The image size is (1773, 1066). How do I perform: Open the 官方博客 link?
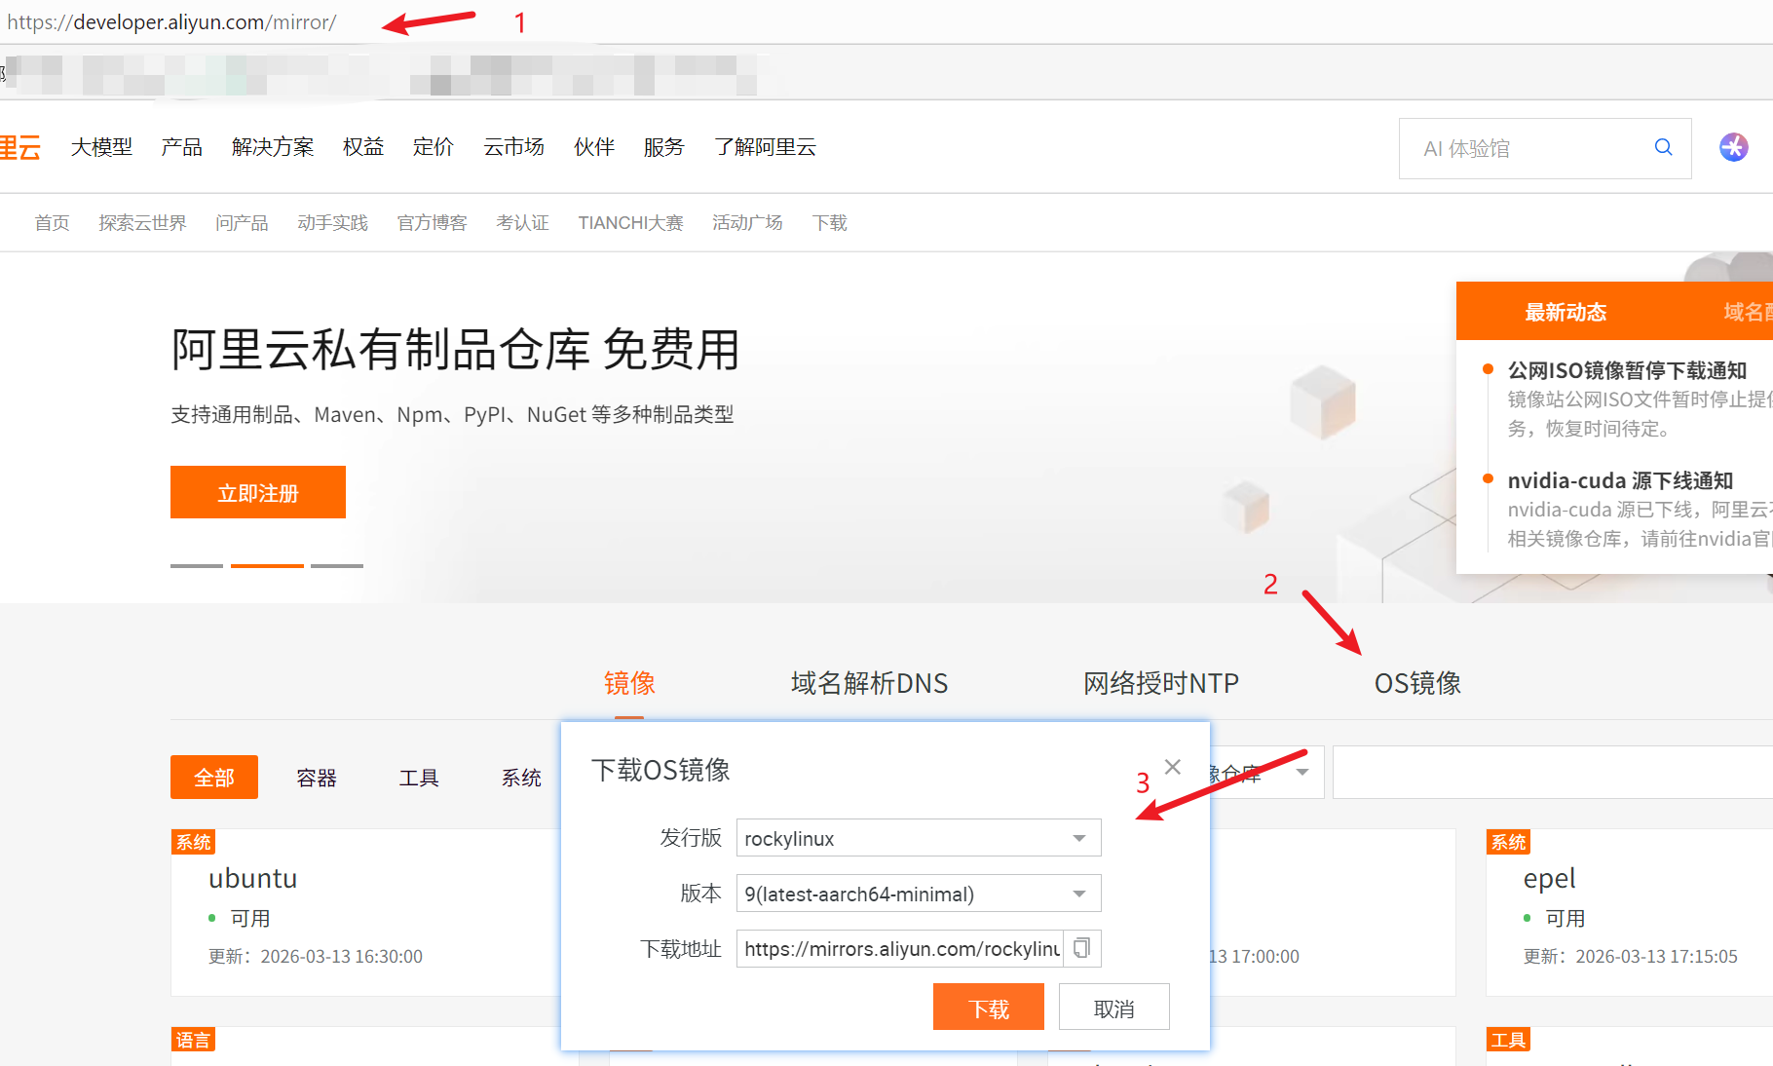pyautogui.click(x=433, y=223)
